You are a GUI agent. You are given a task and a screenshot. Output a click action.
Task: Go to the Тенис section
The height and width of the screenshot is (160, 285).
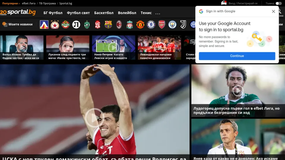pyautogui.click(x=146, y=13)
